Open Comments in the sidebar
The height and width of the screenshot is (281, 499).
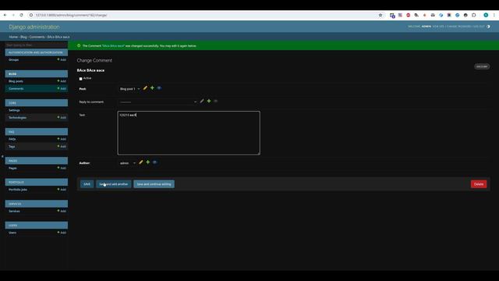(16, 88)
